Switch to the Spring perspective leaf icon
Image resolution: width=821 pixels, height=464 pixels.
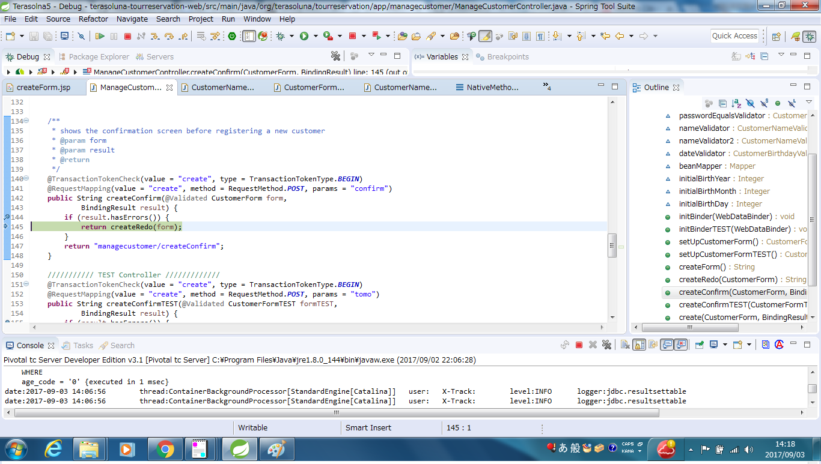click(x=795, y=36)
